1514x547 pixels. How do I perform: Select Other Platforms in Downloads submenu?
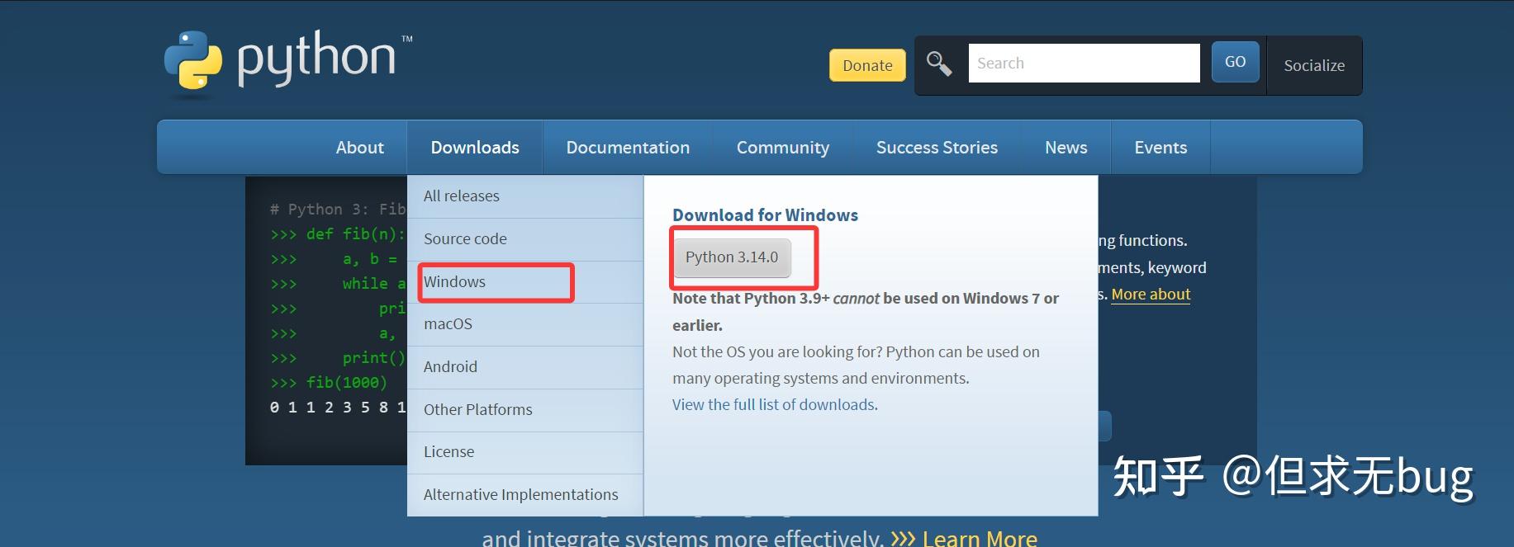[525, 410]
